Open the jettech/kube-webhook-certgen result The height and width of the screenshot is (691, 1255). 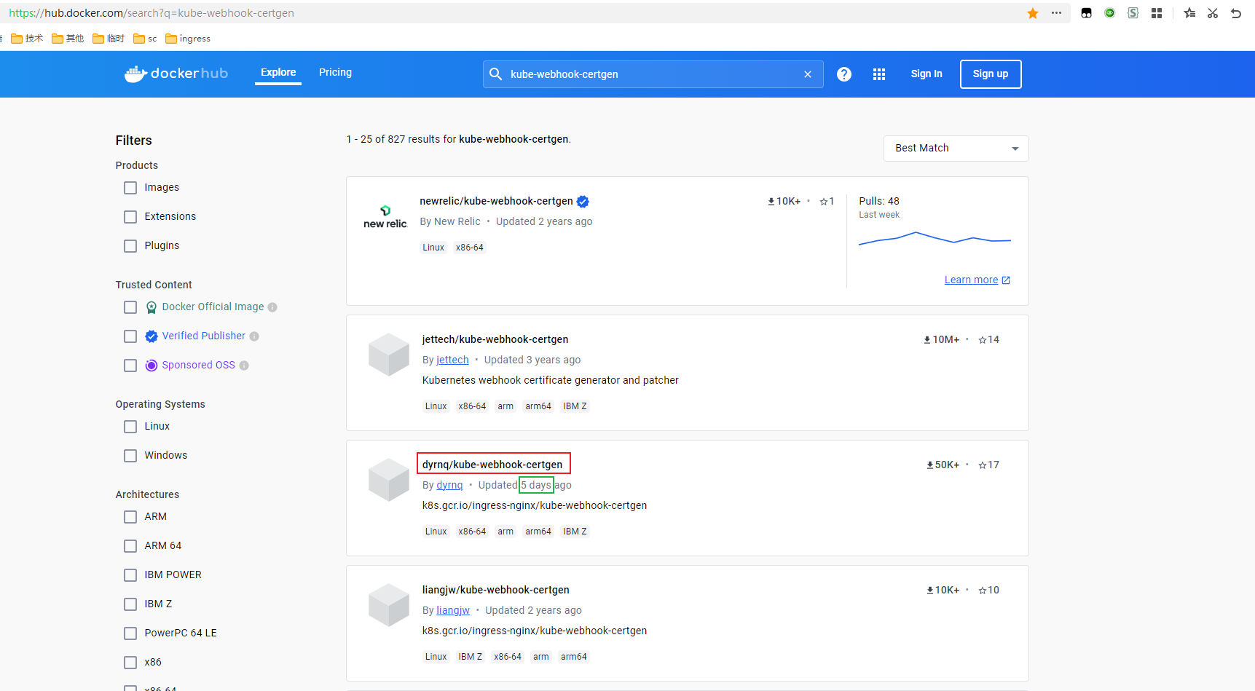pyautogui.click(x=495, y=339)
